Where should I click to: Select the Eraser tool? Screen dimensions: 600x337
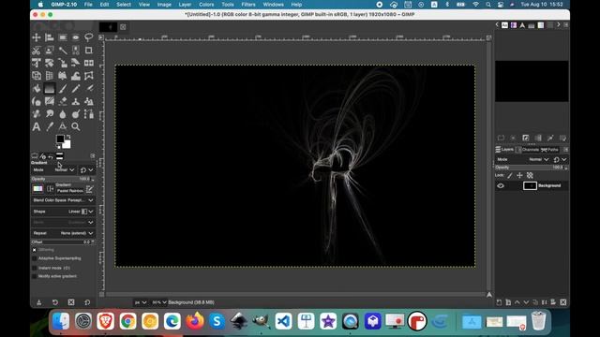63,101
